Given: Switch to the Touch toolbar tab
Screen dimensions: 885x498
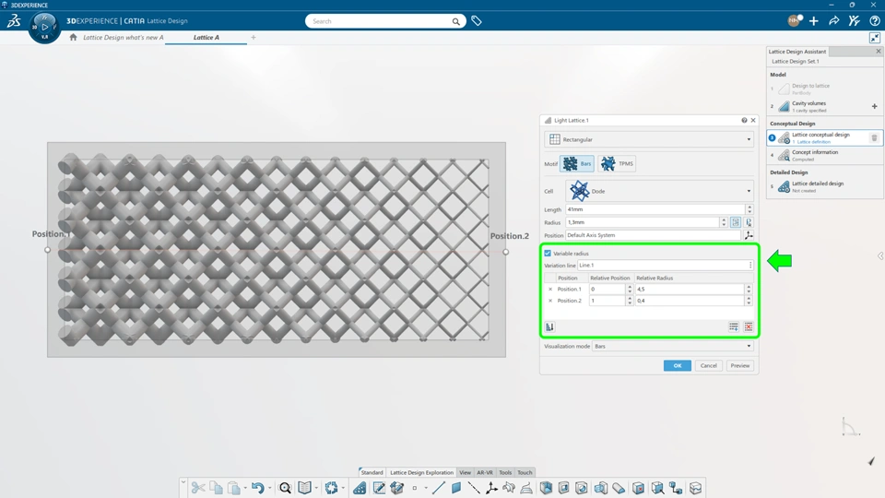Looking at the screenshot, I should pyautogui.click(x=525, y=472).
